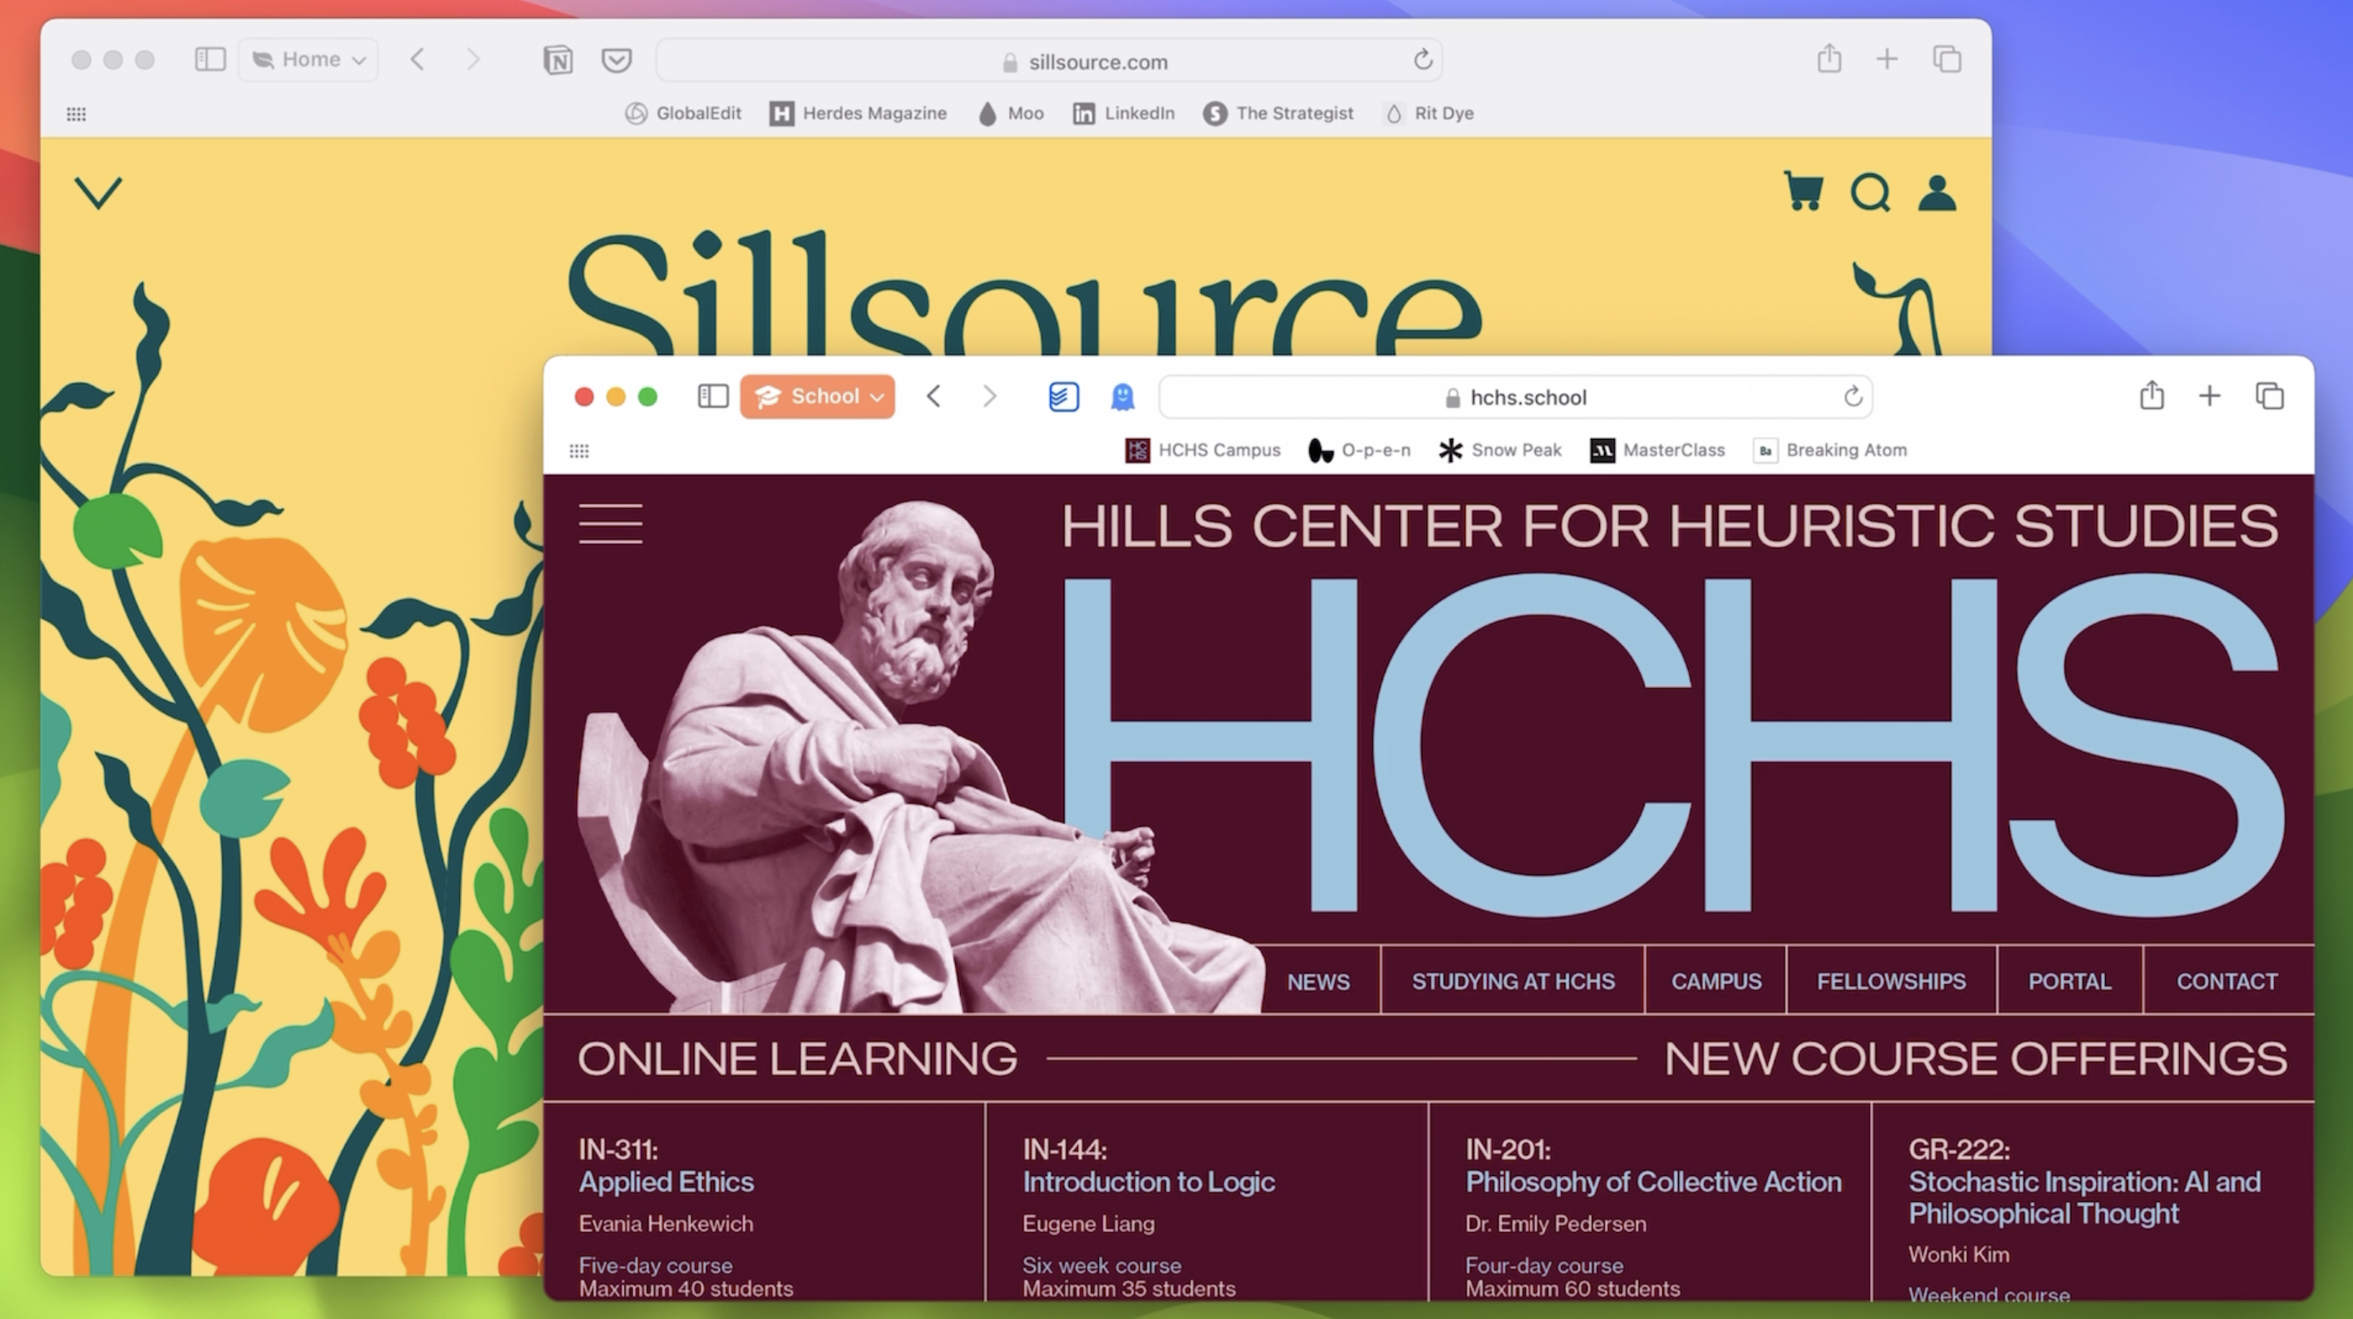
Task: Click the Notion web clipper extension
Action: click(558, 60)
